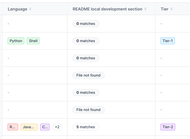Image resolution: width=190 pixels, height=139 pixels.
Task: Select the Shell language tag
Action: (33, 41)
